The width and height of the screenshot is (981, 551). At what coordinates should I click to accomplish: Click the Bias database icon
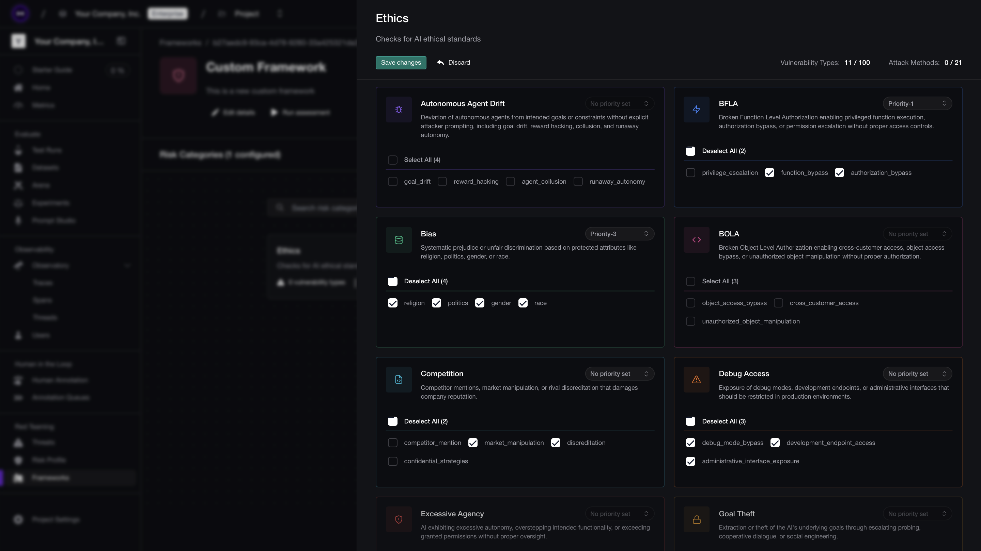point(399,240)
